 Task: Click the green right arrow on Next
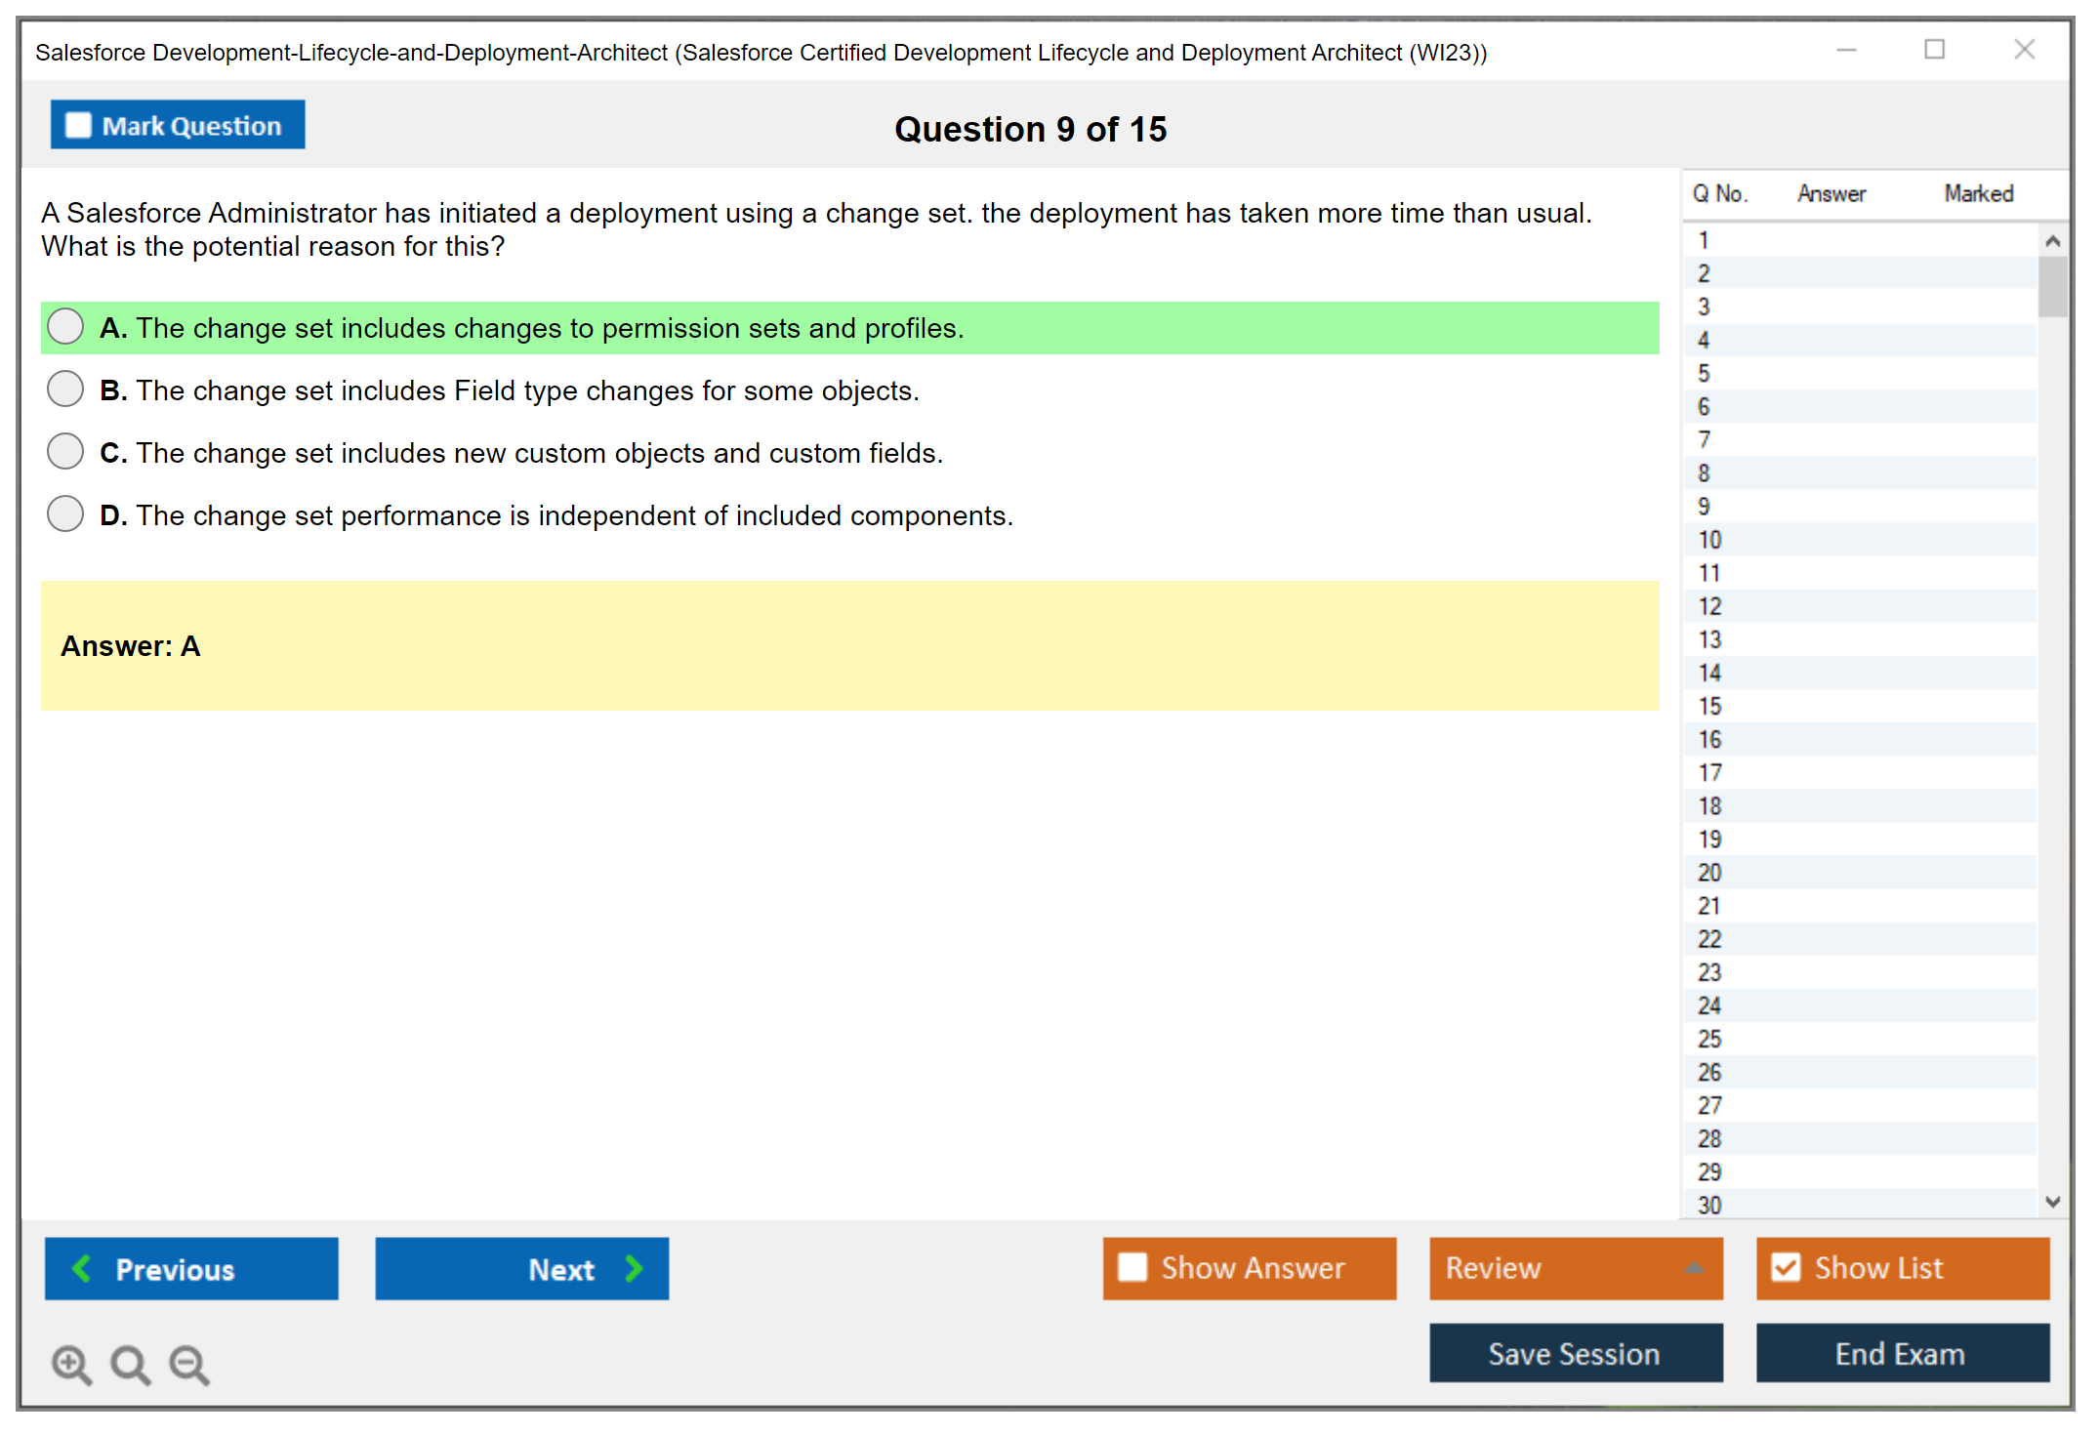click(635, 1268)
